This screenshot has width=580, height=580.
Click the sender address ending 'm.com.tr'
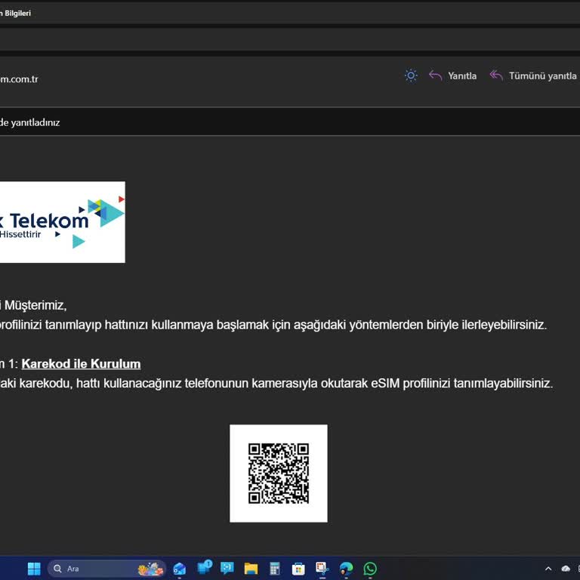point(19,79)
